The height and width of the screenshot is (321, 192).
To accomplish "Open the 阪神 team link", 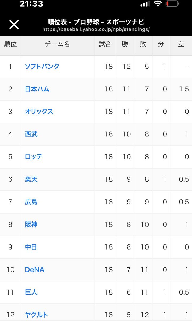I will [31, 224].
